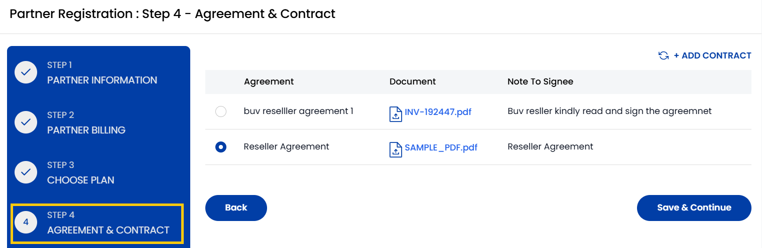Image resolution: width=762 pixels, height=248 pixels.
Task: Click Step 3 checkmark circle icon
Action: click(26, 172)
